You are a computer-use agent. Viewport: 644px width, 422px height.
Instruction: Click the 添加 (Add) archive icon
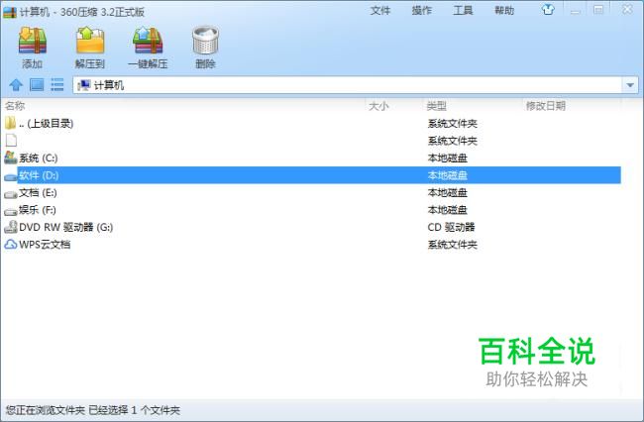click(x=33, y=41)
